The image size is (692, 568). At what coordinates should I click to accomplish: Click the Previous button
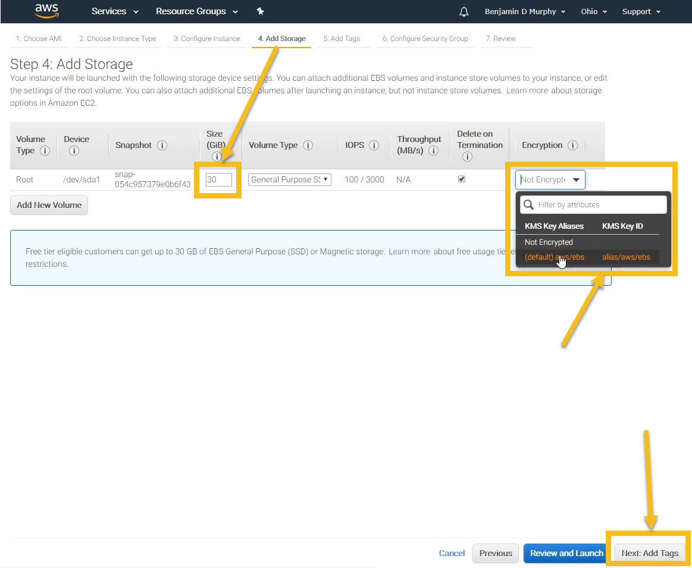(x=496, y=553)
